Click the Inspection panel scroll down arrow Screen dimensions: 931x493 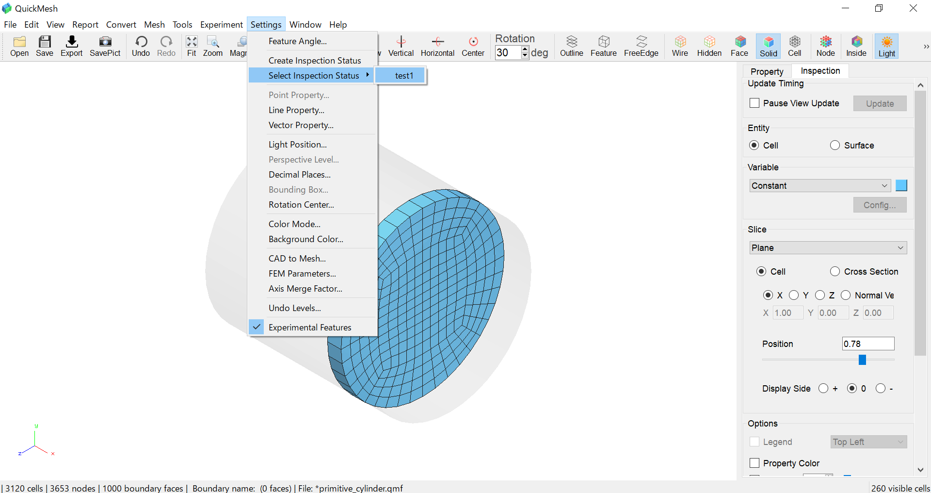coord(920,470)
